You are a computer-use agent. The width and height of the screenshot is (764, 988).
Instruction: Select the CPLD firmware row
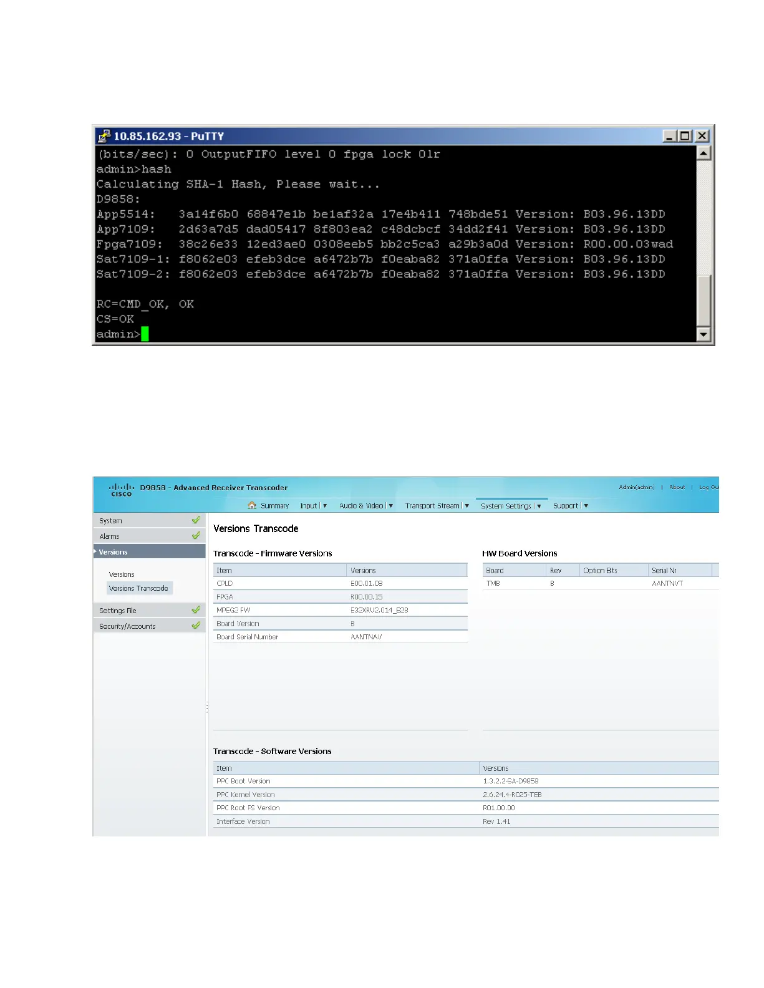pyautogui.click(x=341, y=583)
